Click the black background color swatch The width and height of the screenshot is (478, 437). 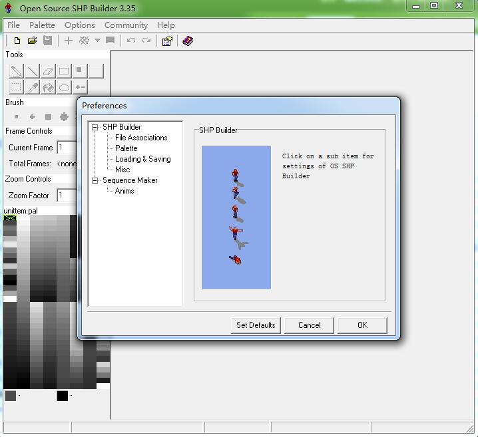click(x=62, y=396)
